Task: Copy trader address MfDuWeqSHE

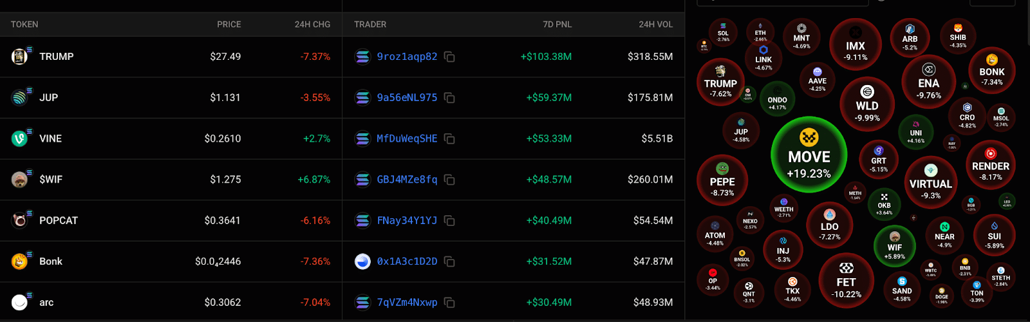Action: (x=449, y=138)
